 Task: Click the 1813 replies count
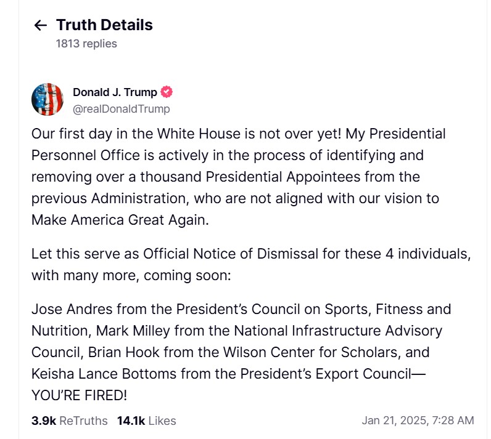(86, 44)
